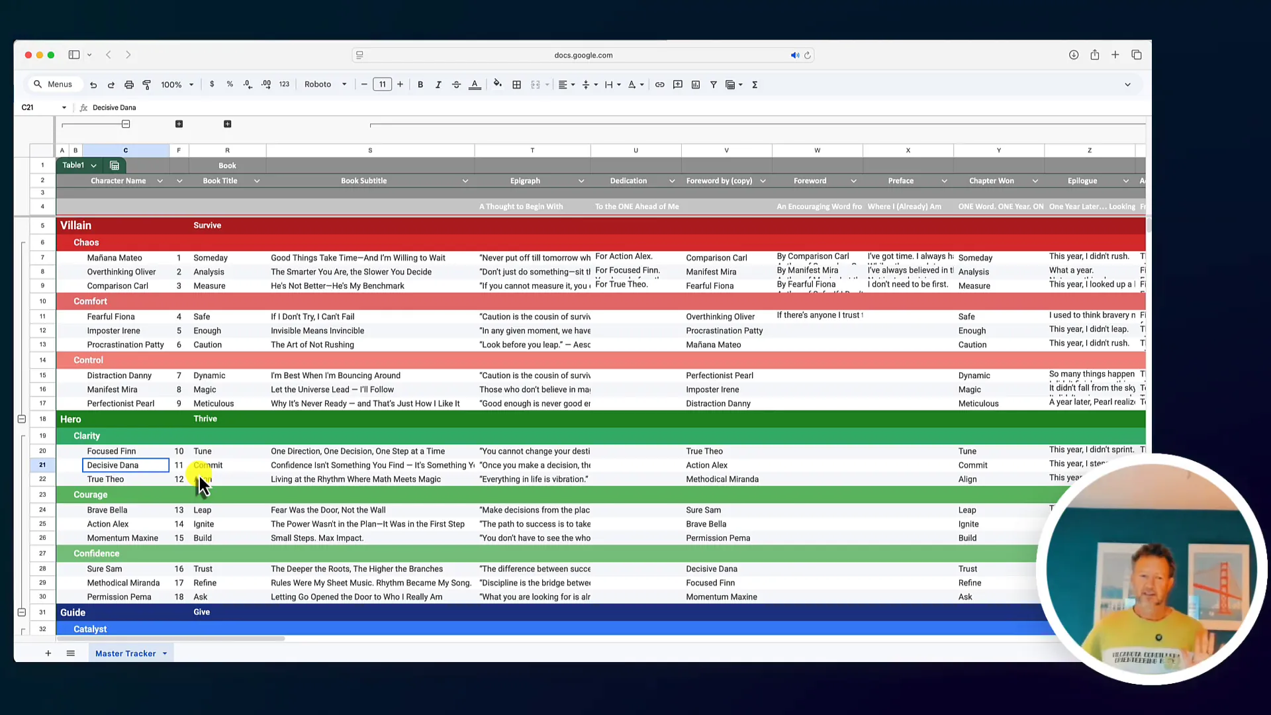The height and width of the screenshot is (715, 1271).
Task: Toggle strikethrough formatting
Action: pos(456,85)
